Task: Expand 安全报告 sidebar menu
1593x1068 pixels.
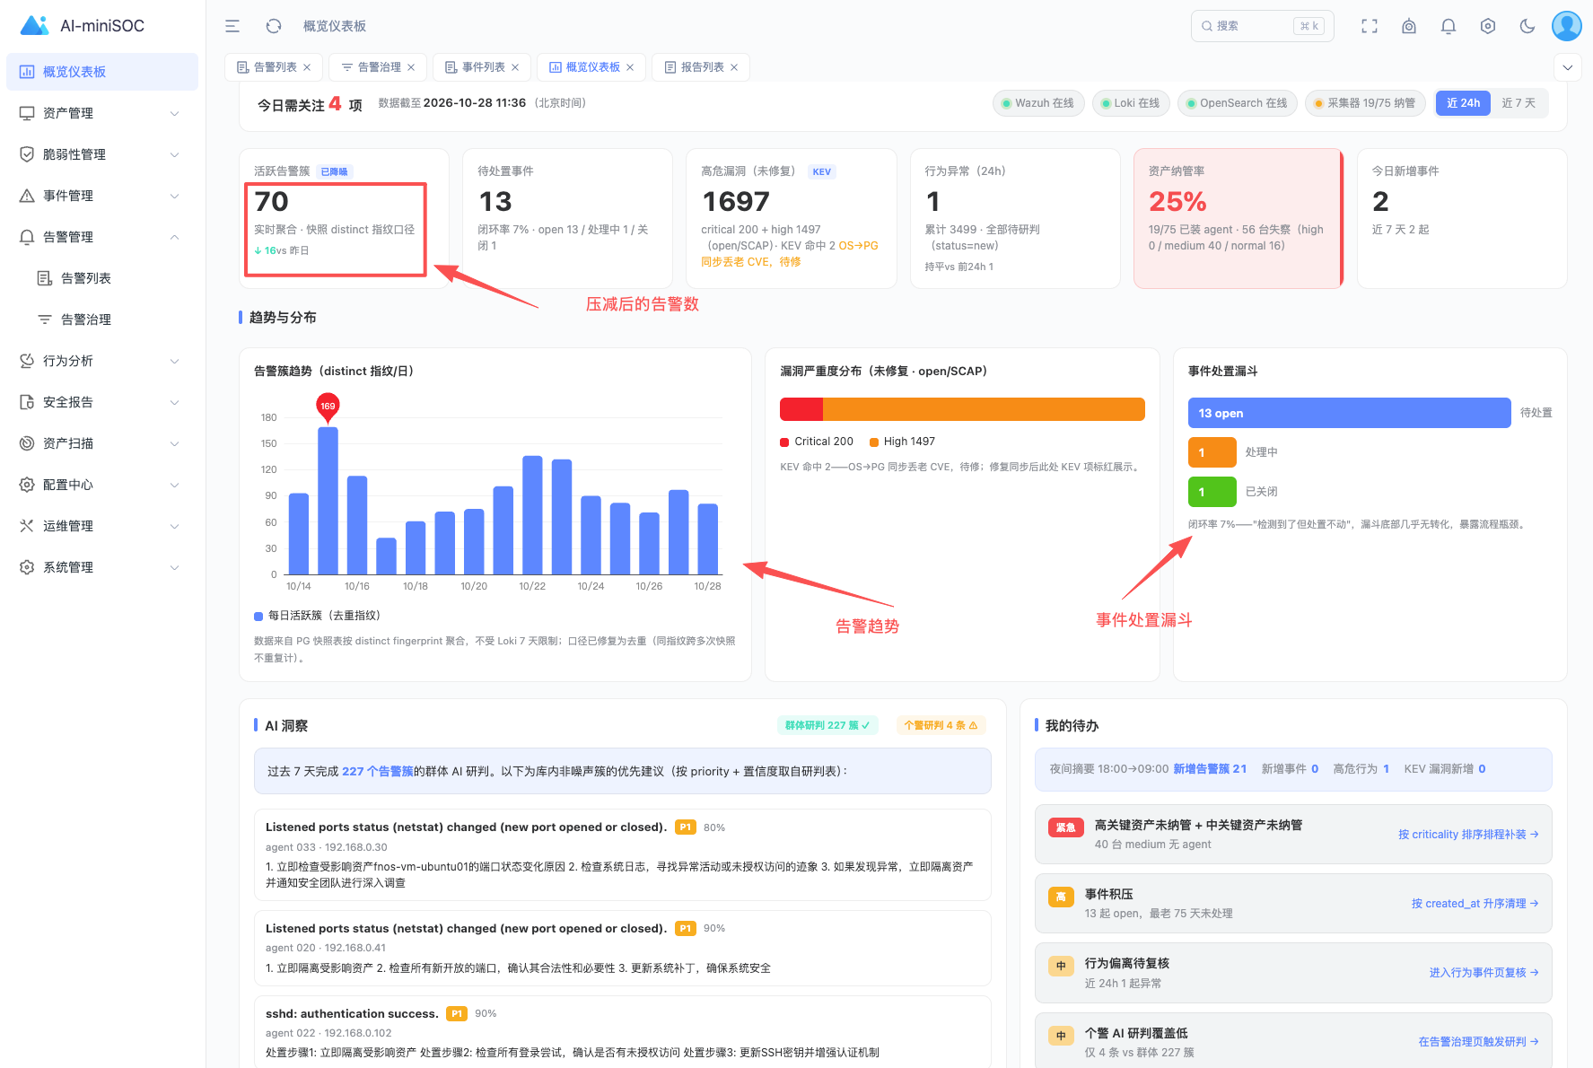Action: tap(102, 402)
